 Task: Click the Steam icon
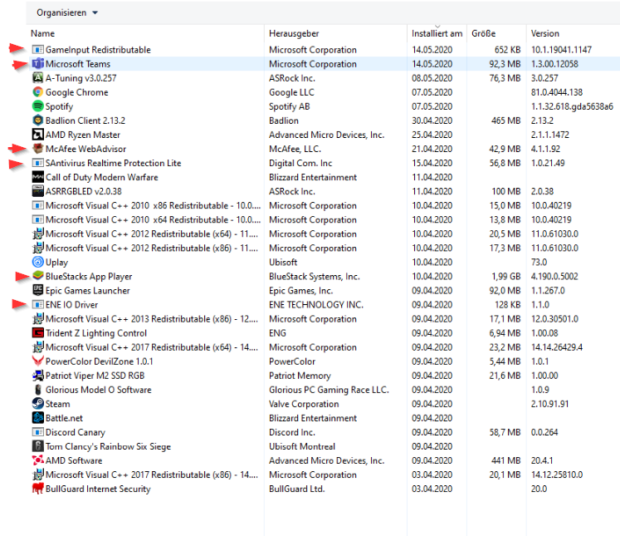[x=37, y=404]
